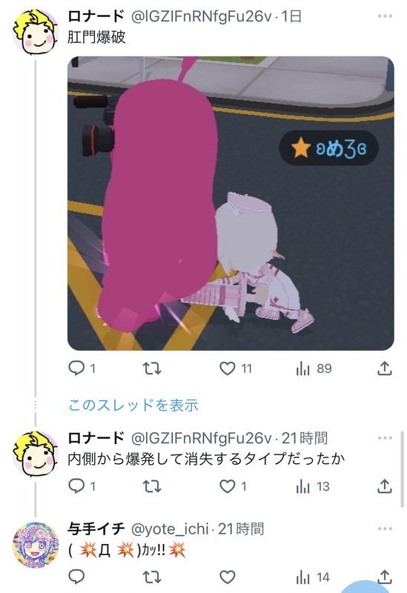Retweet the 肛門爆破 tweet

click(x=152, y=368)
